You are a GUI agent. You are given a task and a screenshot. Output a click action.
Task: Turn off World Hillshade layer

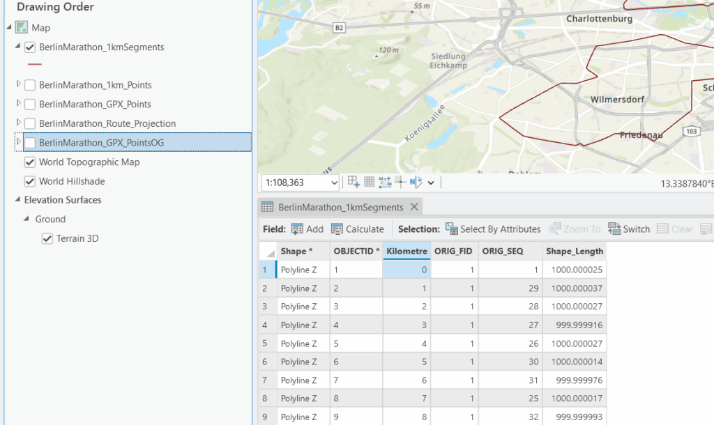click(30, 181)
